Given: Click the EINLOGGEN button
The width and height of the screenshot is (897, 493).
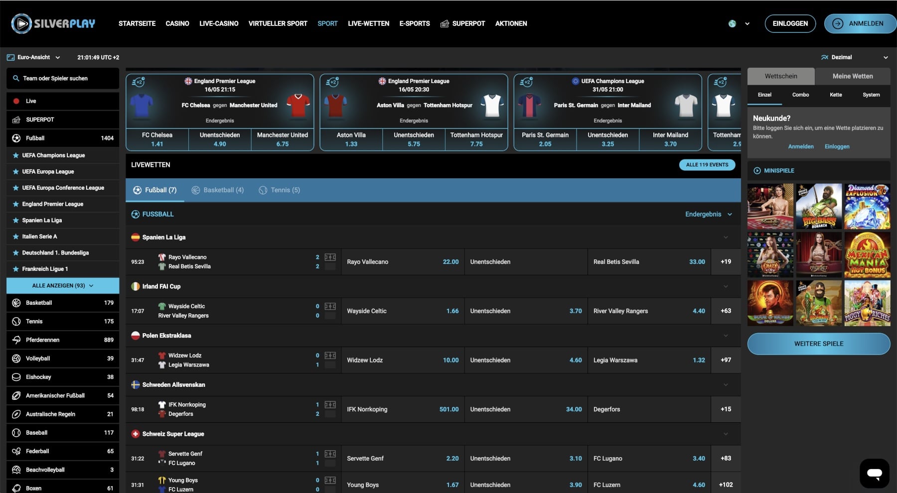Looking at the screenshot, I should [x=790, y=23].
